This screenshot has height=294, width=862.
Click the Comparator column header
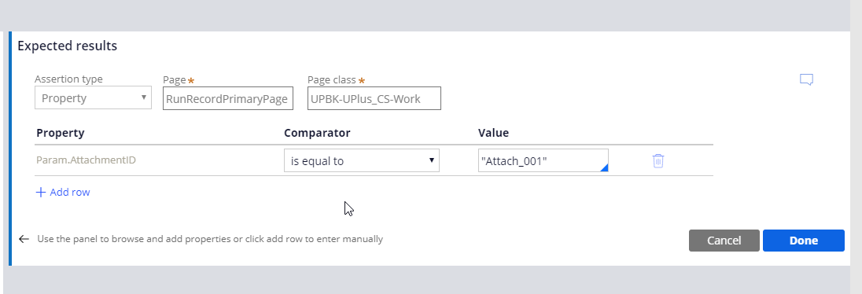point(317,133)
